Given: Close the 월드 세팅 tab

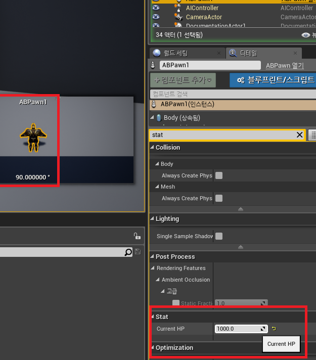Looking at the screenshot, I should 219,53.
